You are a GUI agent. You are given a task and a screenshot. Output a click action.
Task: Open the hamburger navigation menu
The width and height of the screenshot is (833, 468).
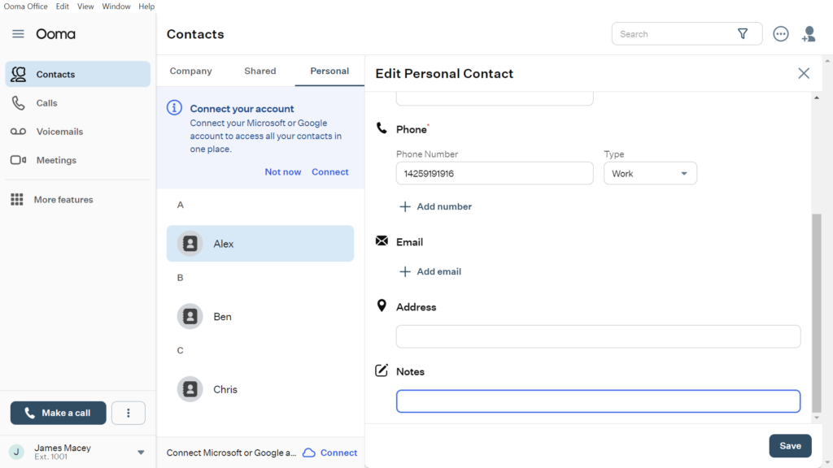(17, 34)
